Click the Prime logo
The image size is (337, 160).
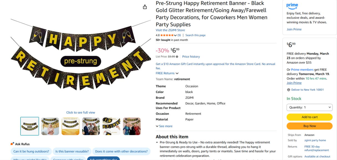292,6
